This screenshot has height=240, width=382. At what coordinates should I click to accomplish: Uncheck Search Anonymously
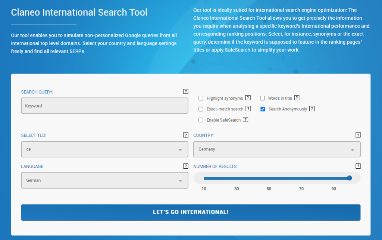263,109
